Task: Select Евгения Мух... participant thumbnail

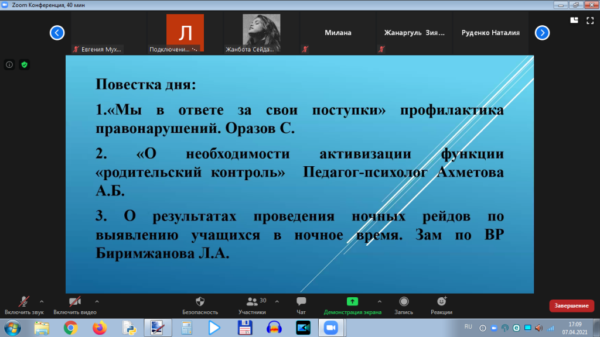Action: pyautogui.click(x=108, y=33)
